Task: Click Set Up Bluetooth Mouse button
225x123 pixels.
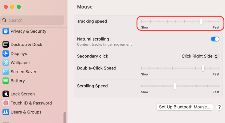Action: coord(185,107)
